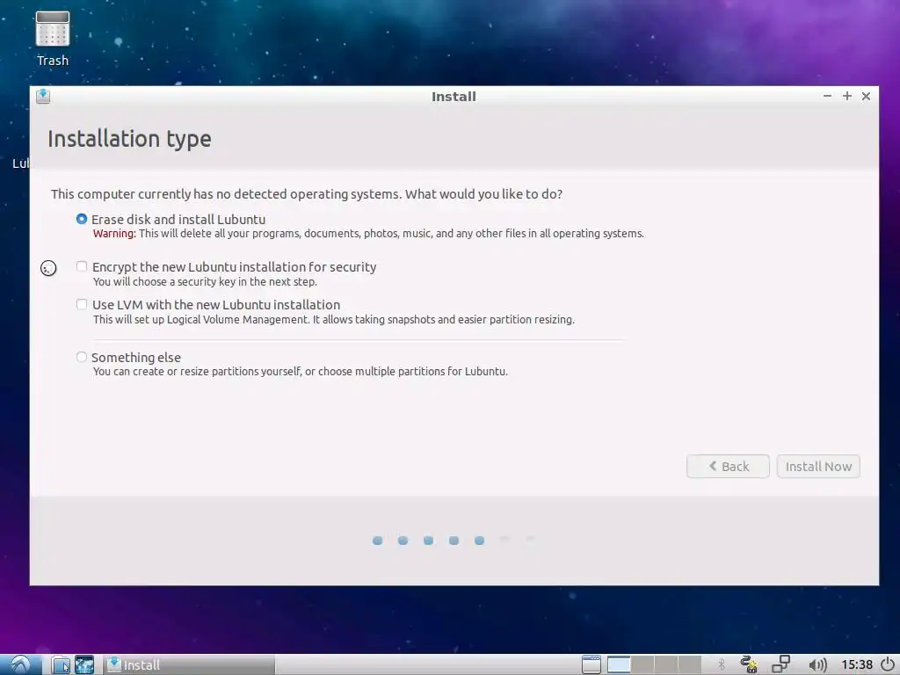Click the Install Now button
This screenshot has height=675, width=900.
tap(818, 466)
